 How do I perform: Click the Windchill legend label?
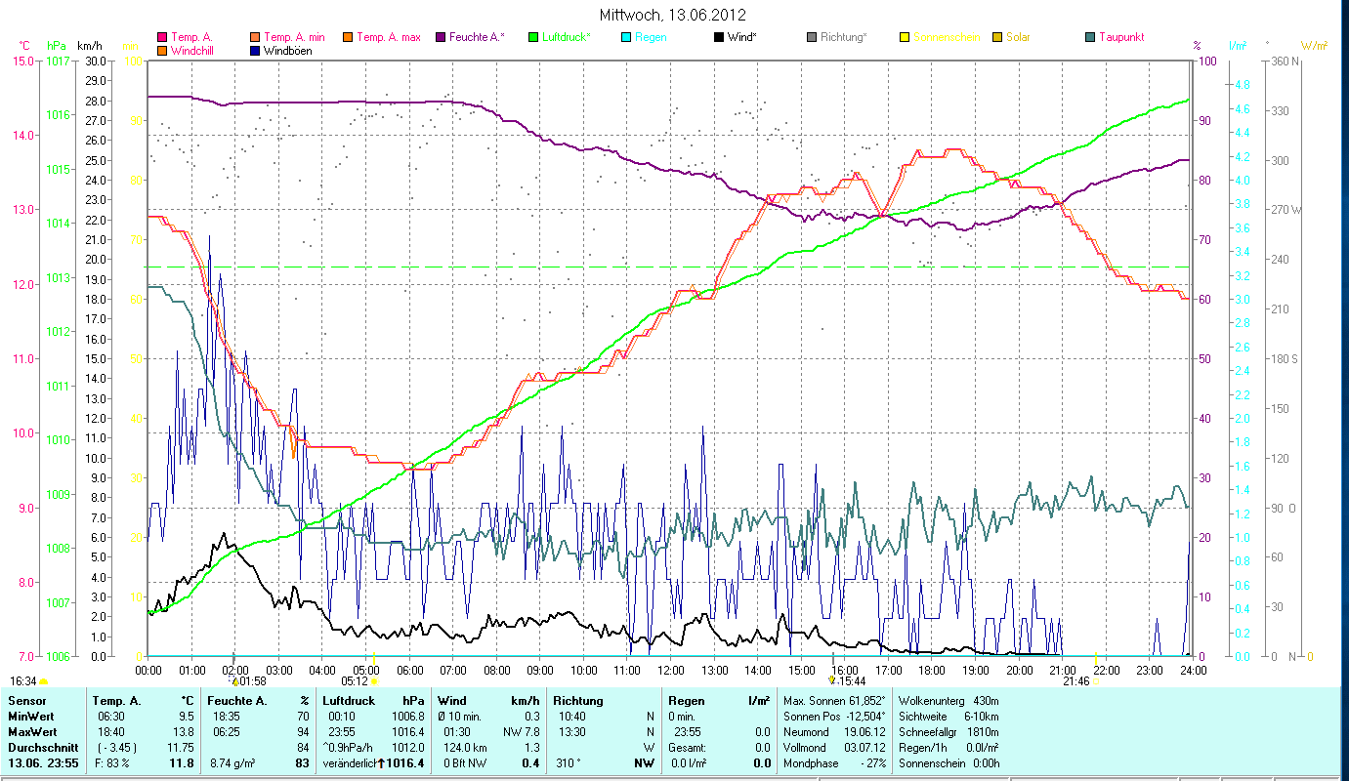[x=194, y=50]
